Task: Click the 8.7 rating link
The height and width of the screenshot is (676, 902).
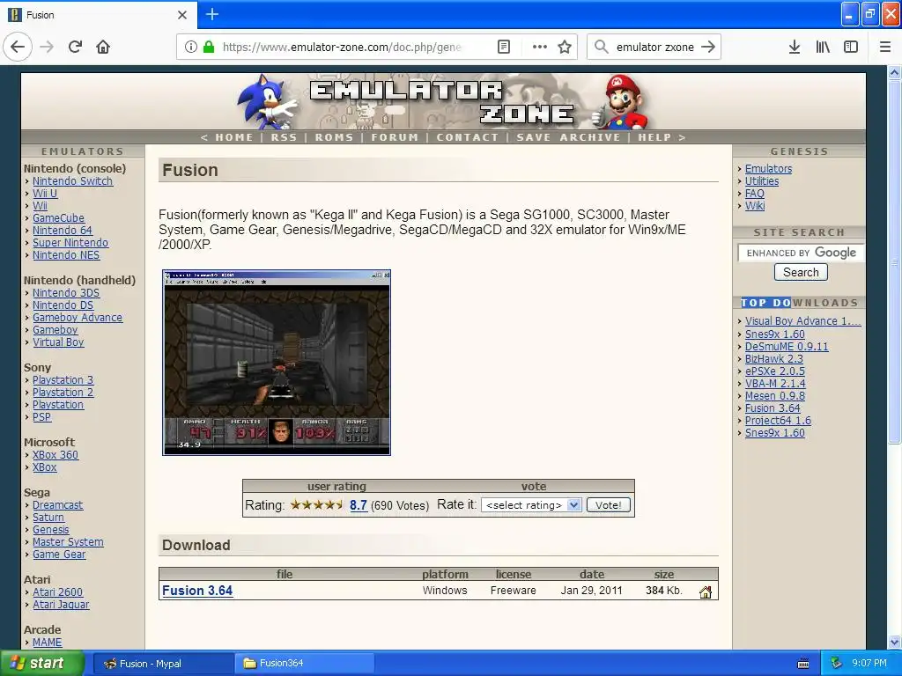Action: pyautogui.click(x=359, y=504)
